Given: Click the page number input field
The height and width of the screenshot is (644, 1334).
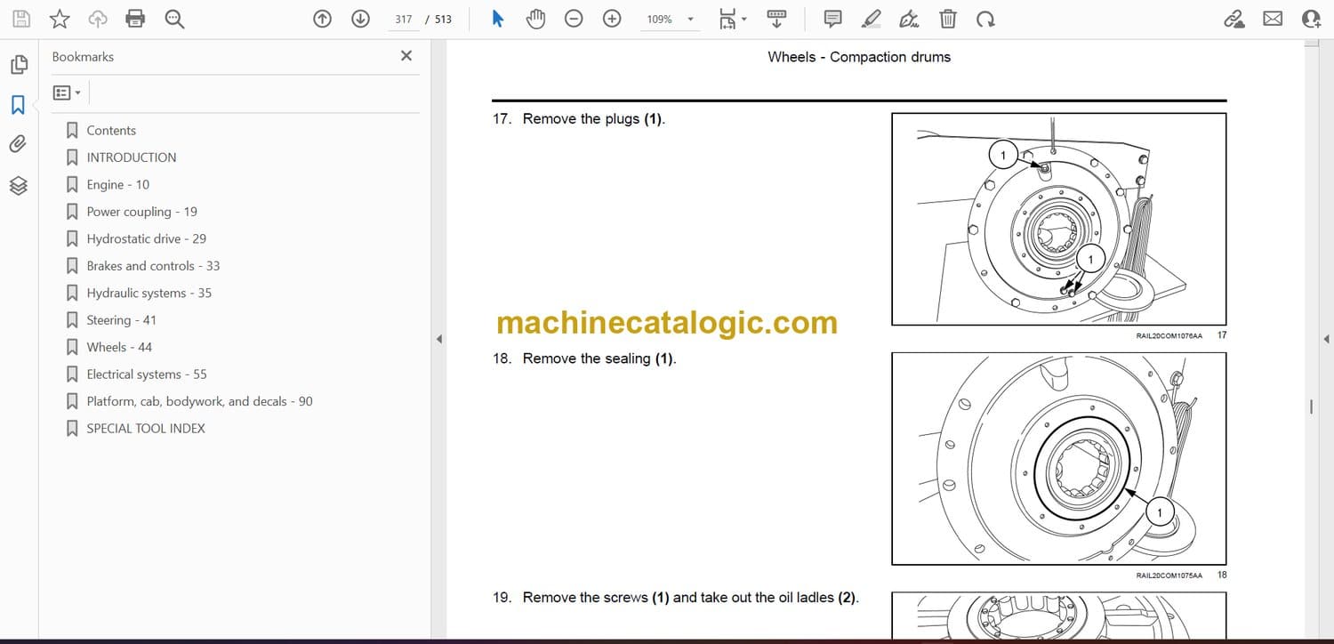Looking at the screenshot, I should [403, 19].
